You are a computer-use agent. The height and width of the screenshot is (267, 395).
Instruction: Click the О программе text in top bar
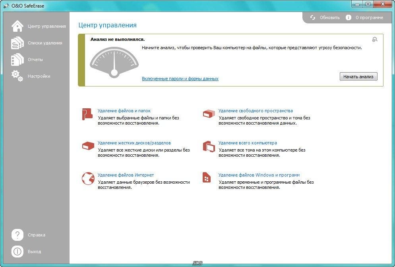coord(369,17)
